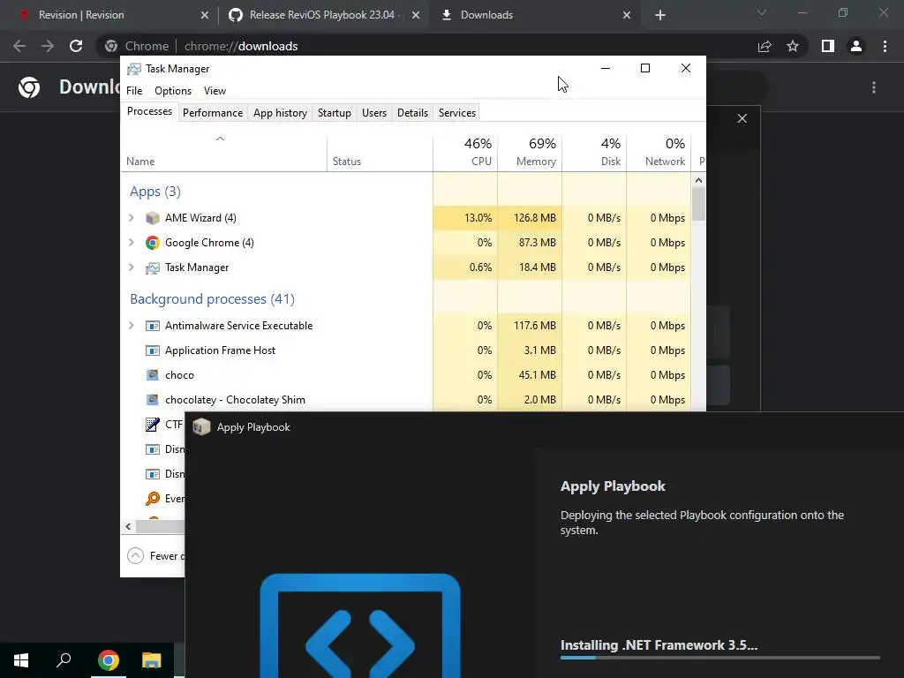Click the scroll up arrow in process list
This screenshot has width=904, height=678.
click(699, 180)
